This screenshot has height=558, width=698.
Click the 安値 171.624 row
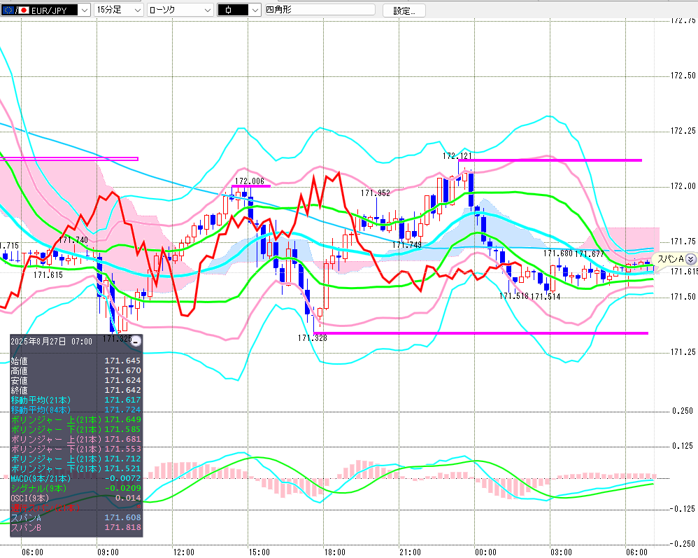coord(76,380)
